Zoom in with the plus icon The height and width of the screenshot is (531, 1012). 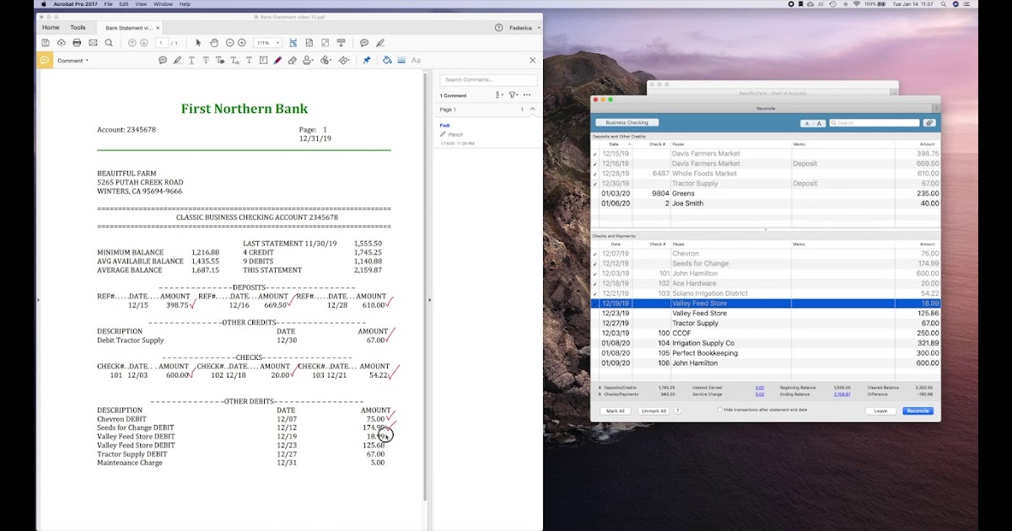[242, 43]
